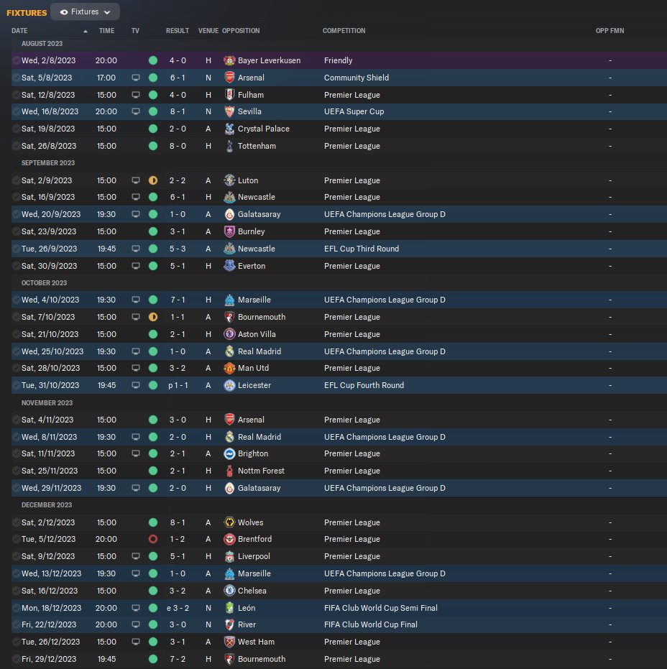Open the Community Shield competition link
This screenshot has height=669, width=667.
(356, 78)
